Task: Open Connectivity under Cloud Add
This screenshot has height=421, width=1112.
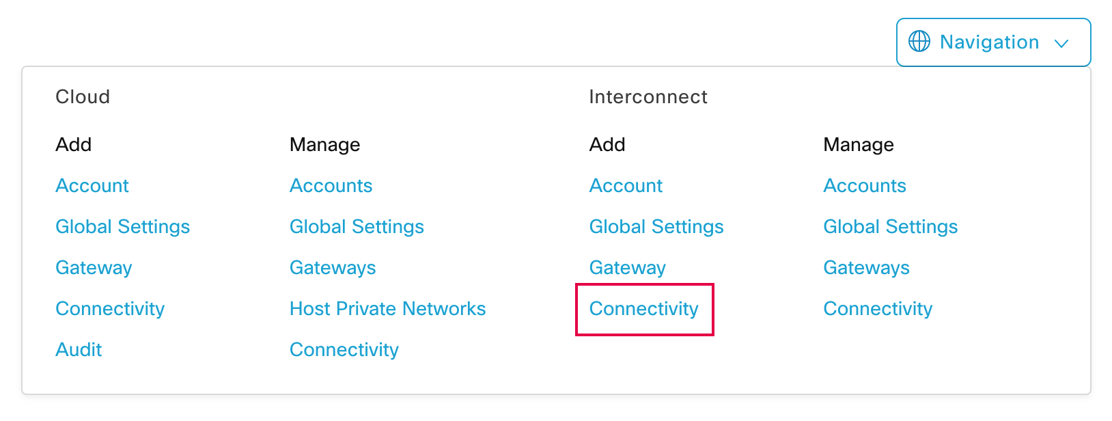Action: click(109, 308)
